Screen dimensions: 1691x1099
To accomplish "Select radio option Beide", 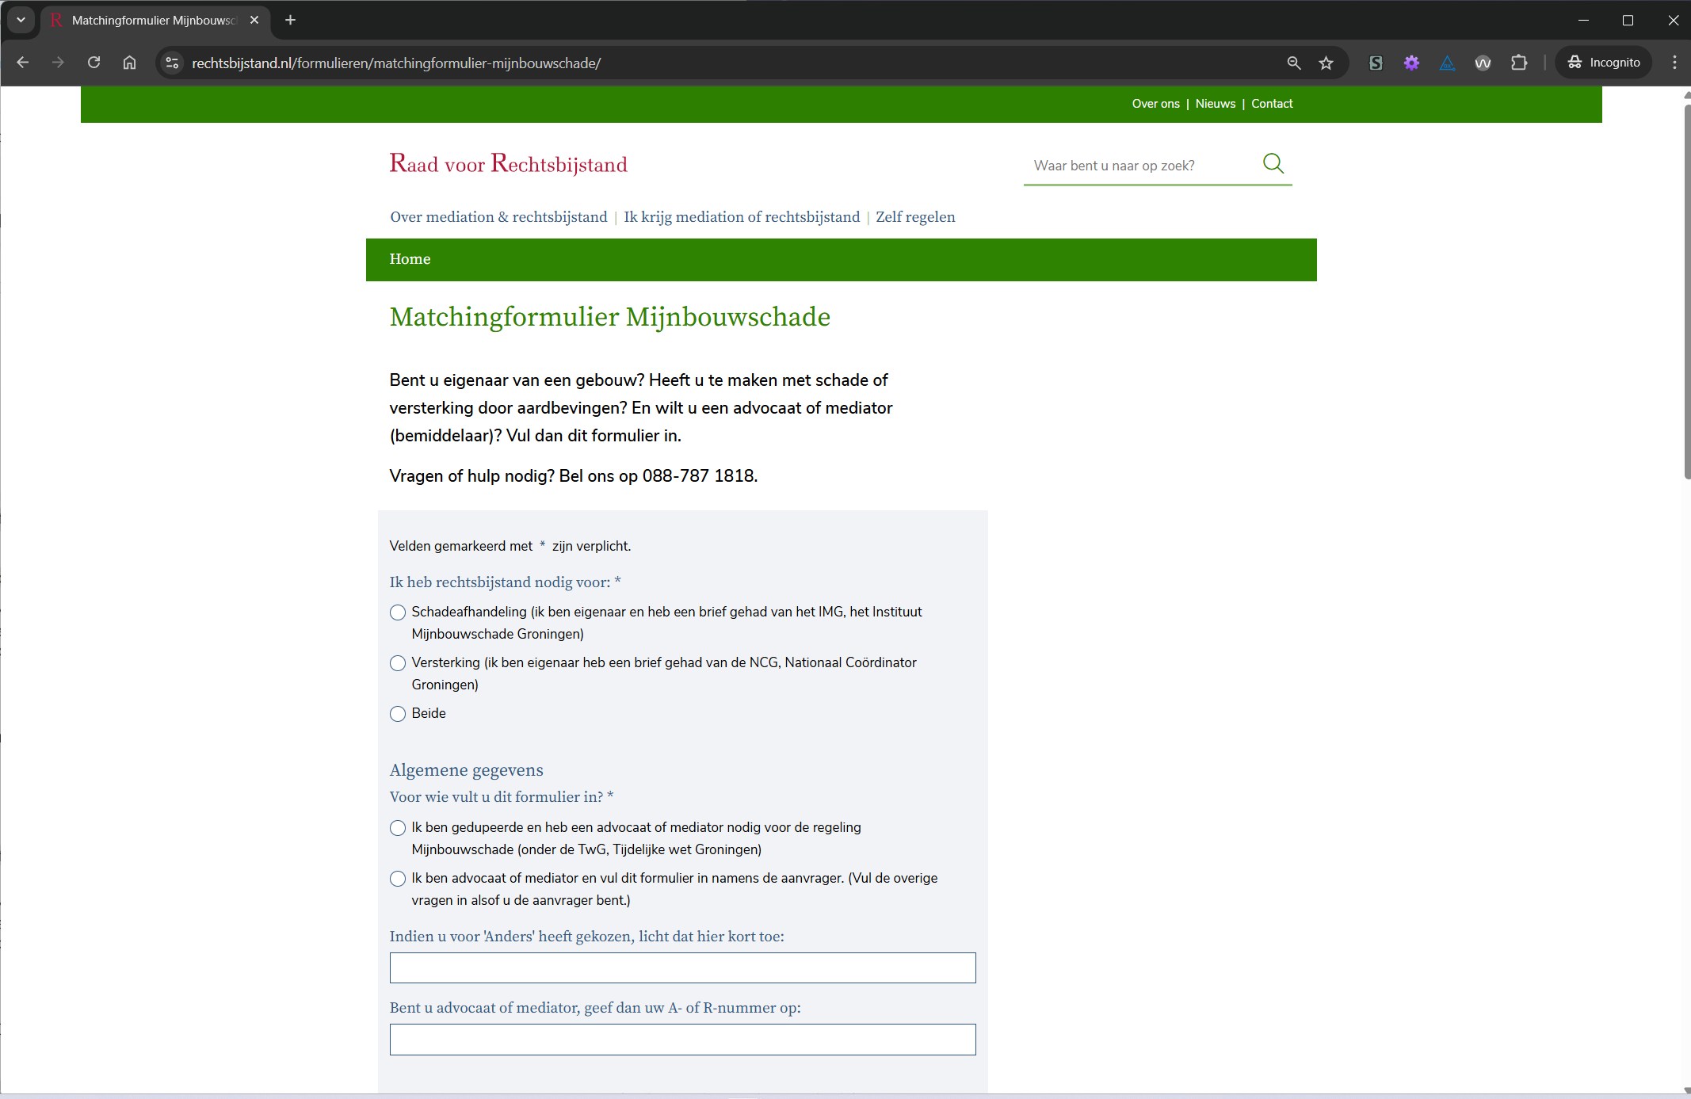I will (x=398, y=714).
